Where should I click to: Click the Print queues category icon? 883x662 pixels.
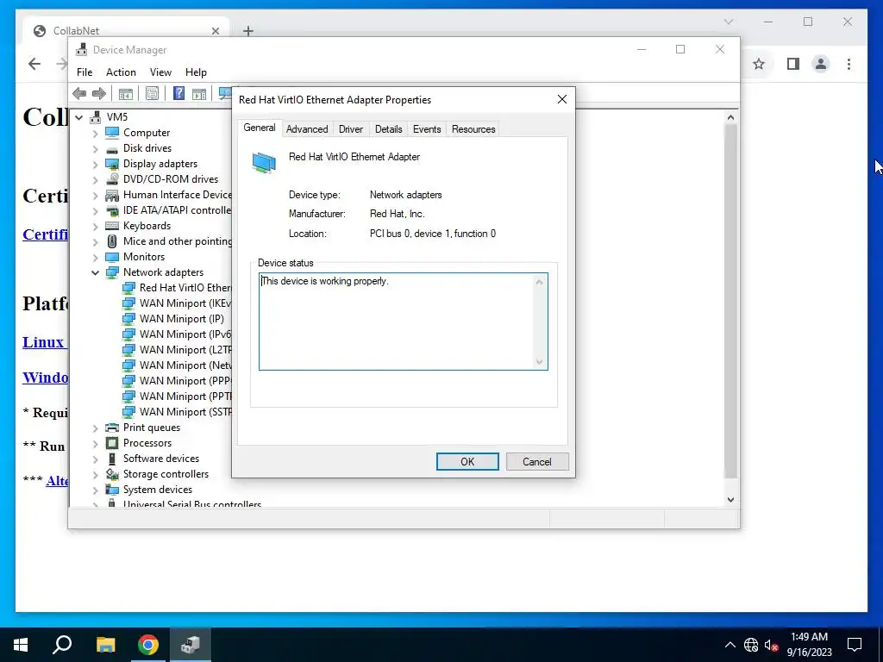[x=113, y=428]
